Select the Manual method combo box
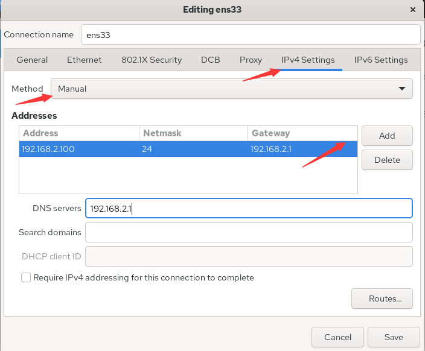The height and width of the screenshot is (351, 425). (x=232, y=89)
